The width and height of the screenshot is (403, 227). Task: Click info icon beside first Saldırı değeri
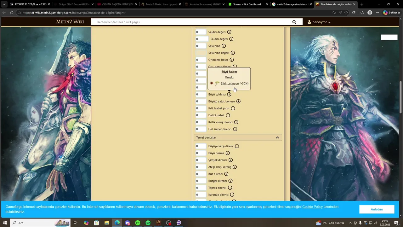coord(229,32)
